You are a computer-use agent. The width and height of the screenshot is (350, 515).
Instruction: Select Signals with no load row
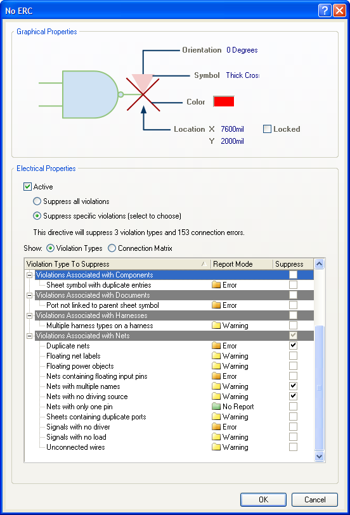(x=169, y=437)
